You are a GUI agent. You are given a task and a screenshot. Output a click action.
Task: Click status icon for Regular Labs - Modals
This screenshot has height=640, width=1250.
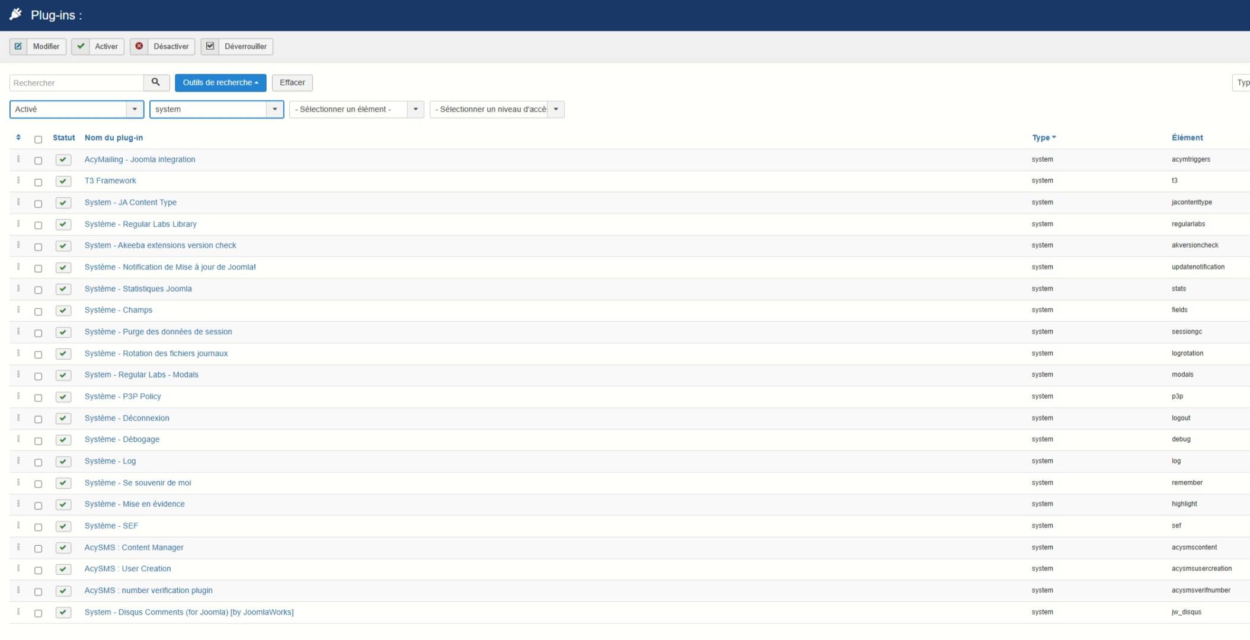pos(63,375)
